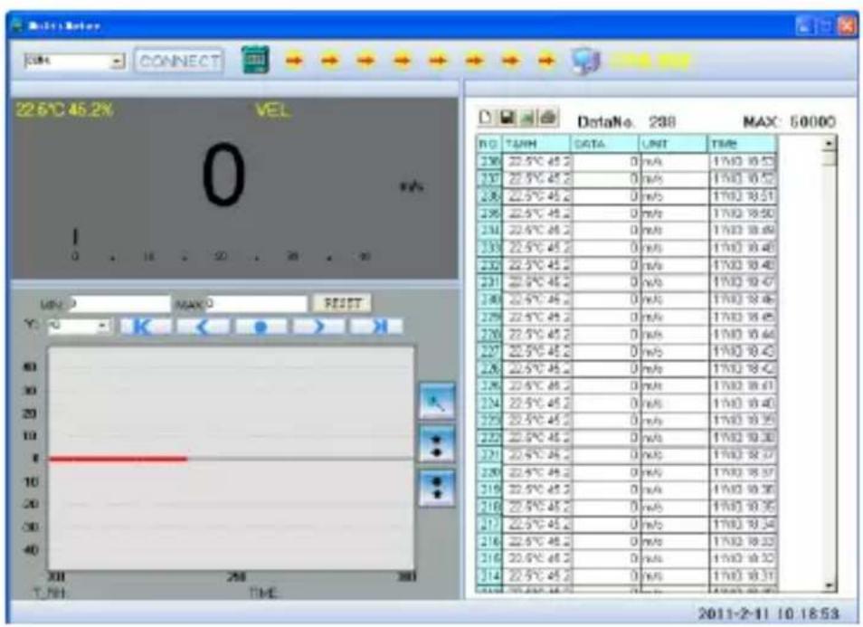863x627 pixels.
Task: Click the NO column header
Action: point(488,144)
